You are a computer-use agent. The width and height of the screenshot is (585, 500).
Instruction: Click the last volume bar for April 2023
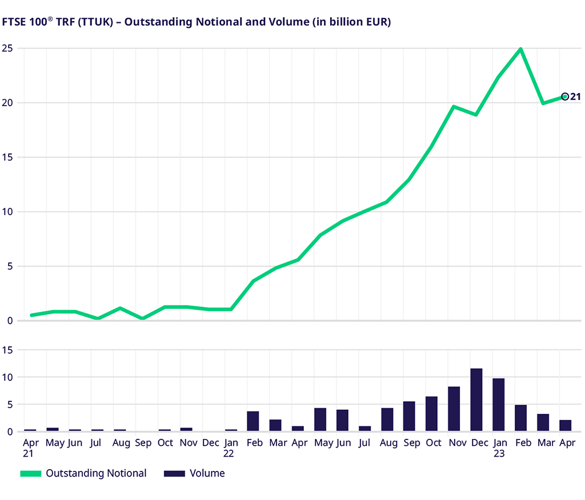click(x=565, y=425)
